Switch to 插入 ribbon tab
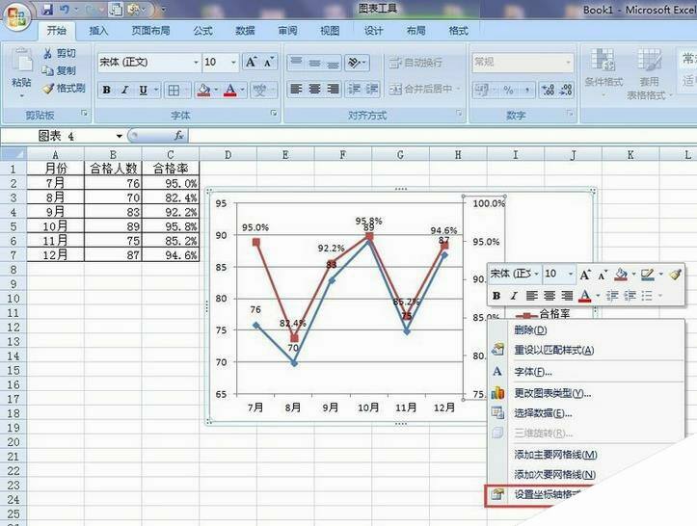The height and width of the screenshot is (526, 697). tap(98, 31)
